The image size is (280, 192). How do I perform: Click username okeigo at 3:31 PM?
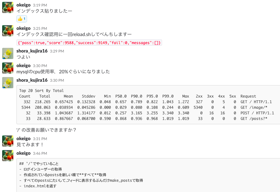coord(23,139)
